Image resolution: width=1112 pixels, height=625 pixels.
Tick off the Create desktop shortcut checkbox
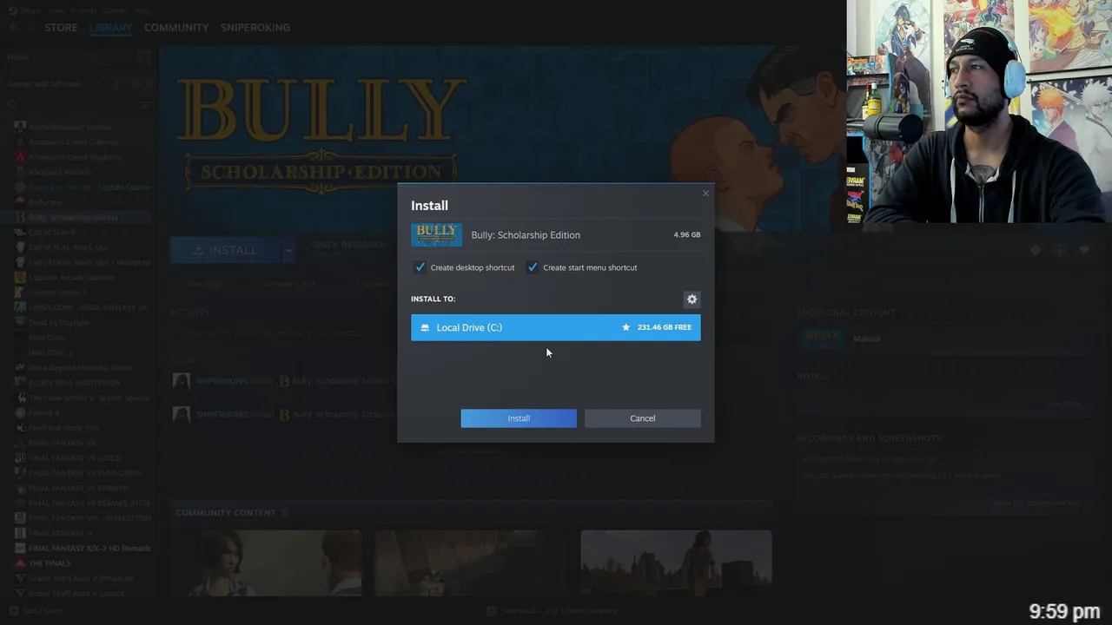[x=420, y=267]
